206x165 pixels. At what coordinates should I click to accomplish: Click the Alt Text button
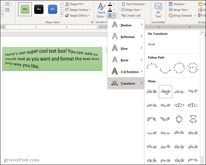pos(158,11)
